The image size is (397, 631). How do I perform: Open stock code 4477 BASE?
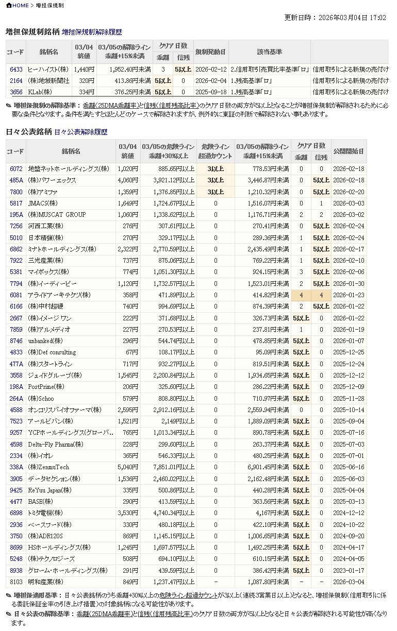16,502
